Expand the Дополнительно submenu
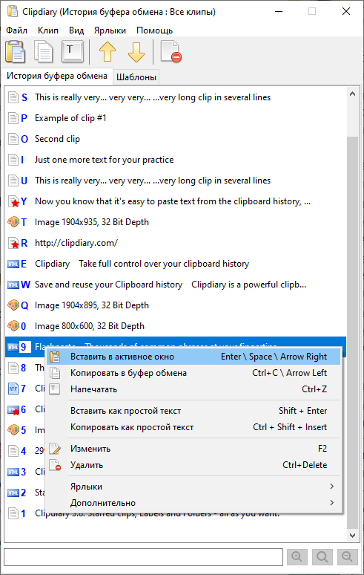 [194, 503]
